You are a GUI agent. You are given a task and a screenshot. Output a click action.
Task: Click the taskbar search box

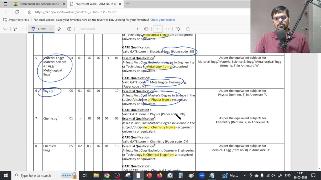45,175
